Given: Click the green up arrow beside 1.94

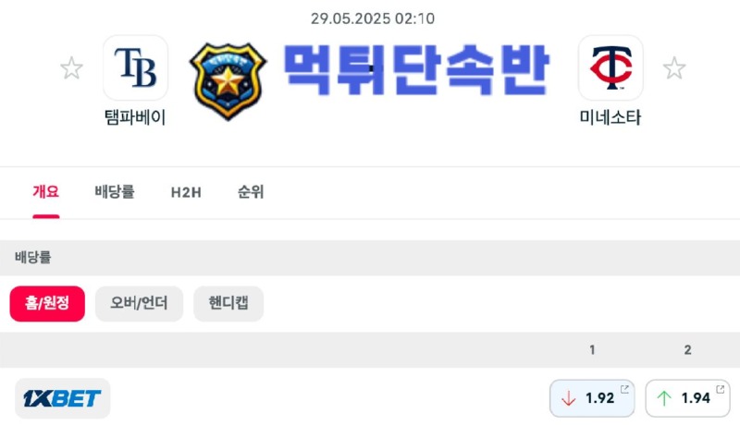Looking at the screenshot, I should (x=664, y=398).
